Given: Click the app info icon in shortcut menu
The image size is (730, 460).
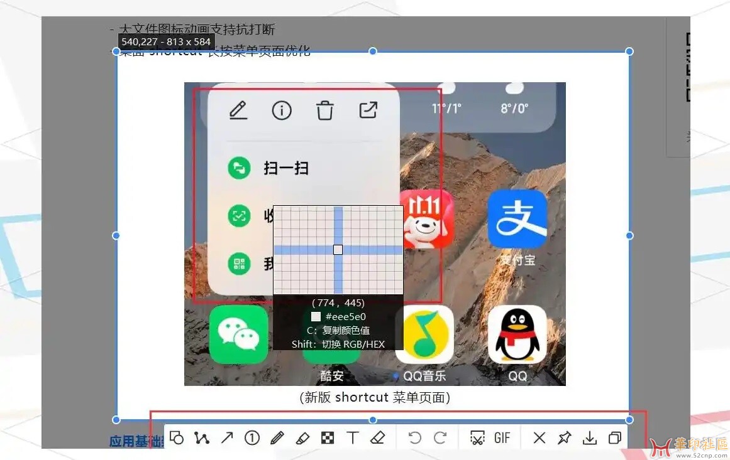Looking at the screenshot, I should [x=282, y=110].
